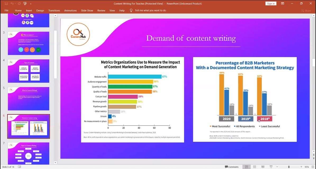316x169 pixels.
Task: Start slideshow from beginning via title bar icon
Action: point(25,4)
